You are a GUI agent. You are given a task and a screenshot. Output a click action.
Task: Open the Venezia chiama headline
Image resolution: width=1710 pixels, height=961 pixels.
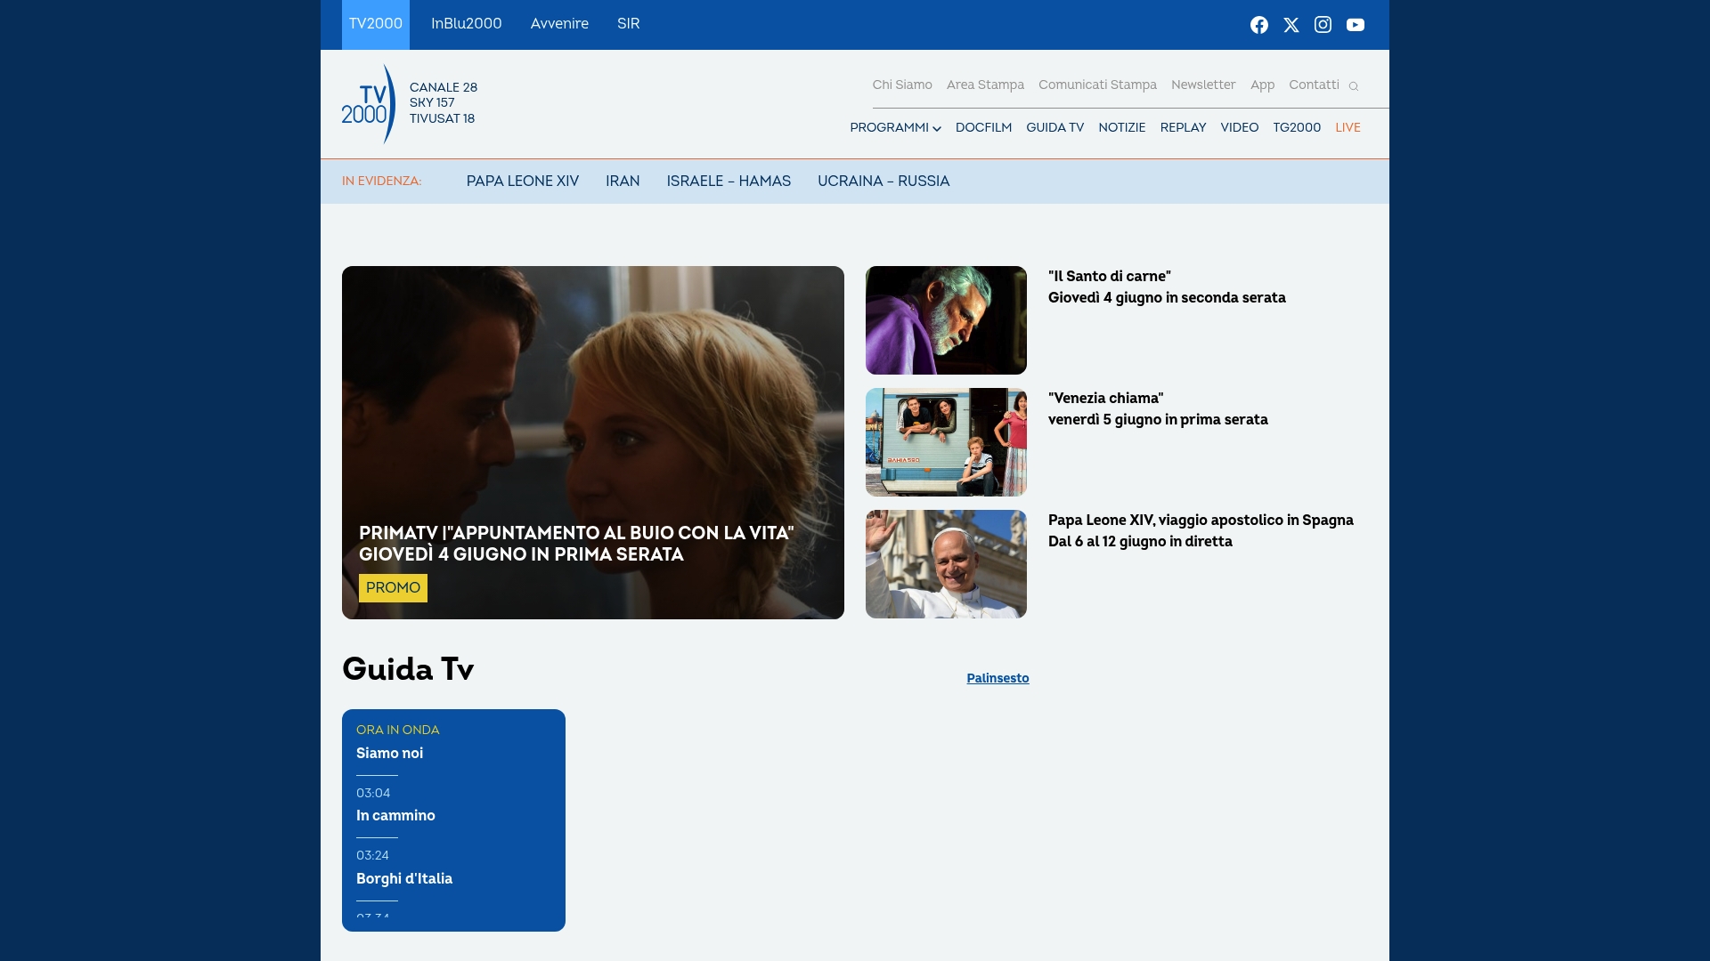tap(1158, 409)
